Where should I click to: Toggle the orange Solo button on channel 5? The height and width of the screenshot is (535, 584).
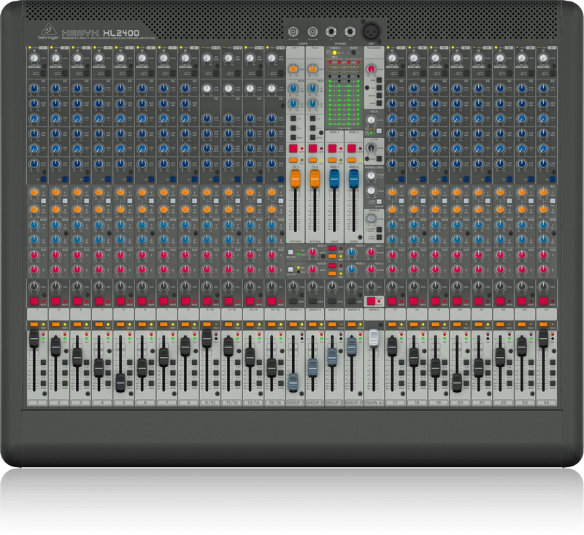(120, 323)
